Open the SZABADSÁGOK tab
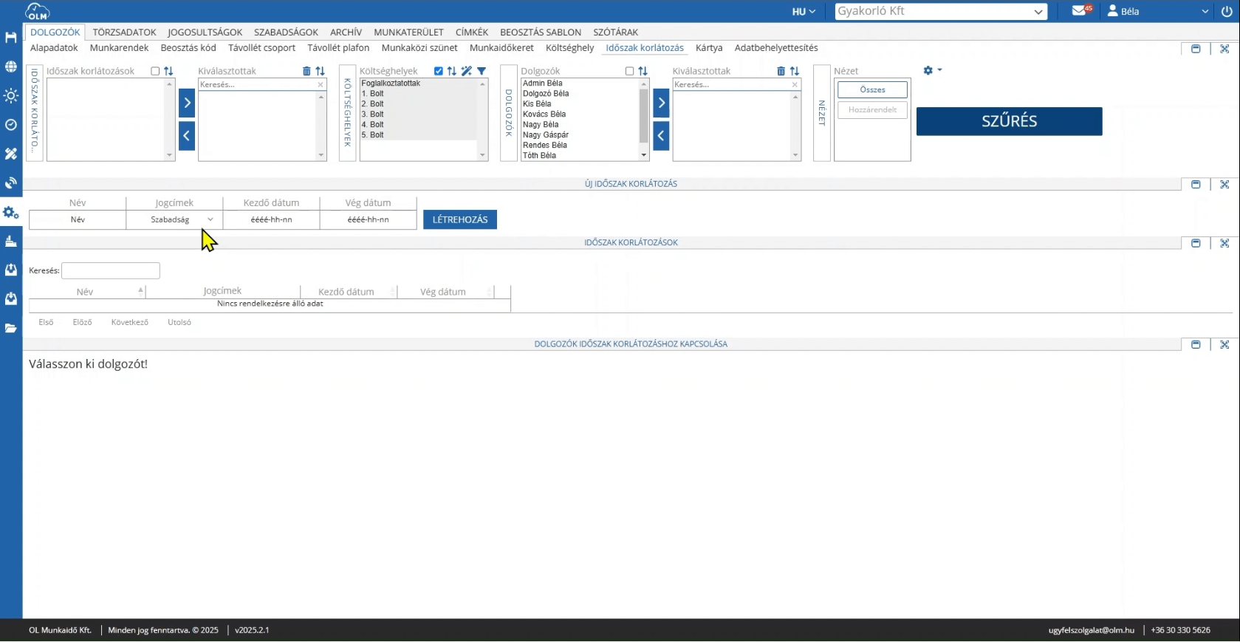This screenshot has width=1240, height=642. pos(286,33)
